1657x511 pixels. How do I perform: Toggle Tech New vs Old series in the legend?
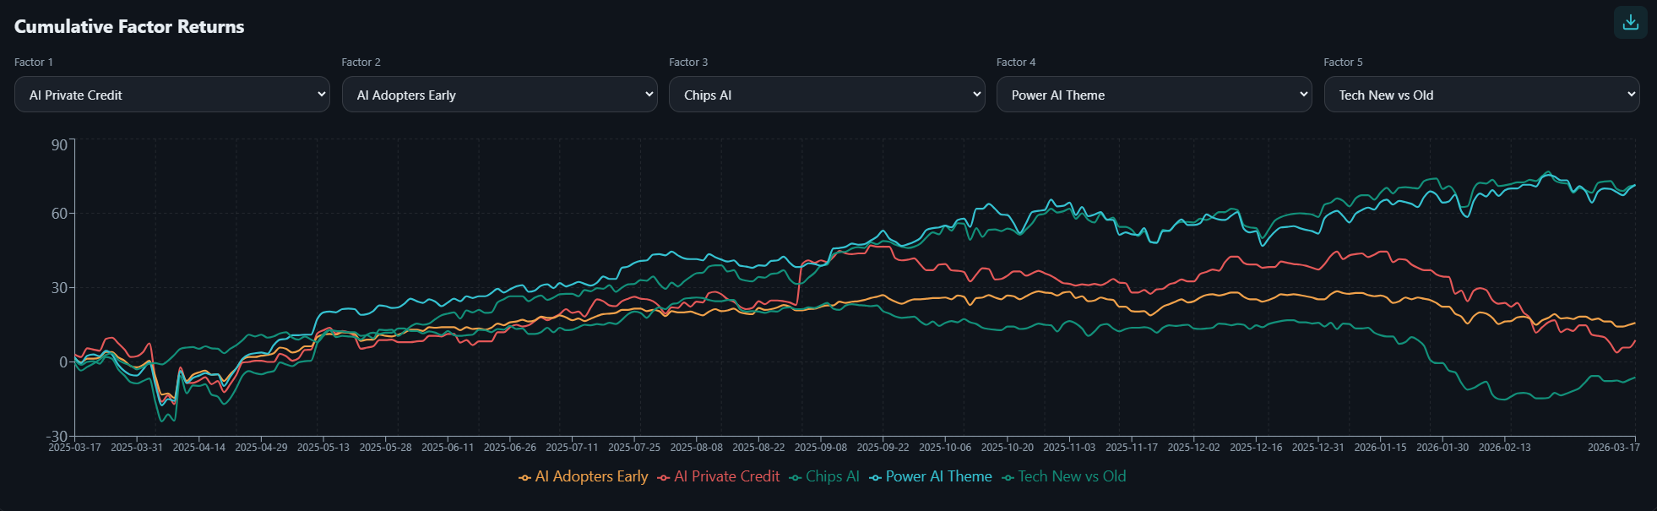[1064, 476]
